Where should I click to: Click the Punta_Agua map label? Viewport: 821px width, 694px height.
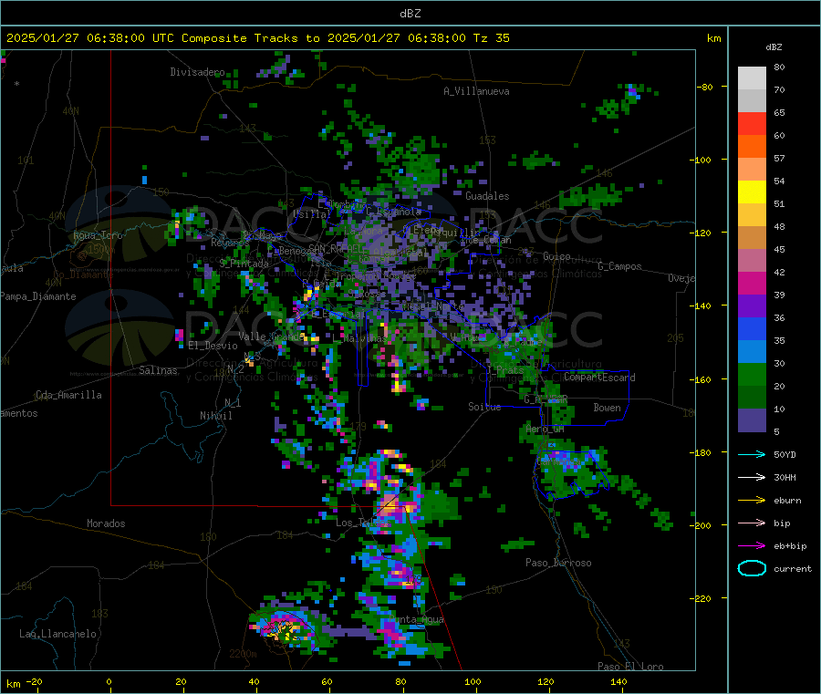pyautogui.click(x=416, y=620)
